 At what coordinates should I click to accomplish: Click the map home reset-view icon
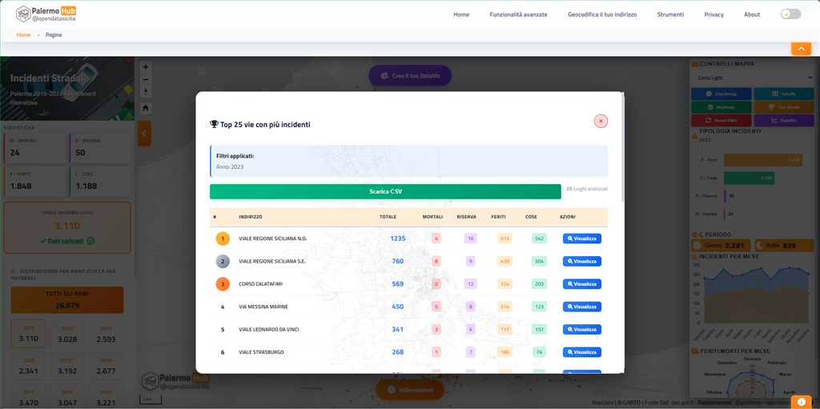(145, 107)
